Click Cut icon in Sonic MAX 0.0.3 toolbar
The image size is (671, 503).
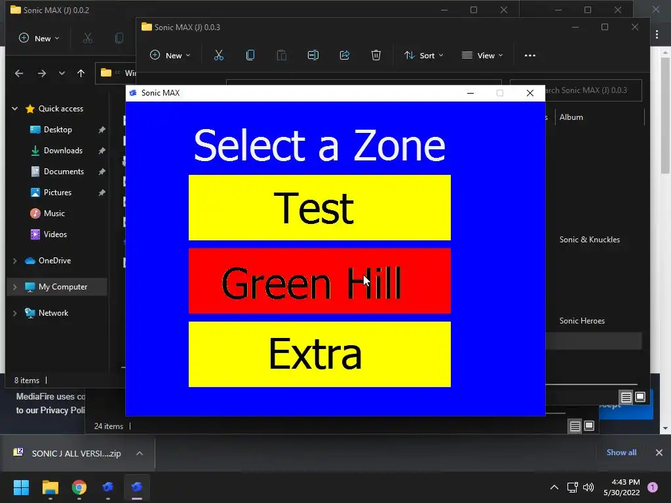click(219, 55)
